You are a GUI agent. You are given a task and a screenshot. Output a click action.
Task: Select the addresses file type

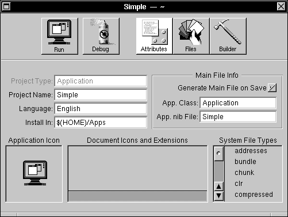251,151
